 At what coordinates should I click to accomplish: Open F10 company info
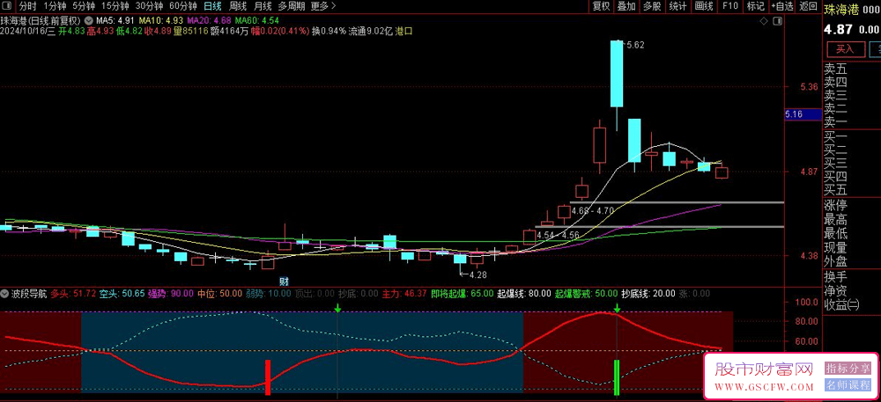pyautogui.click(x=729, y=6)
